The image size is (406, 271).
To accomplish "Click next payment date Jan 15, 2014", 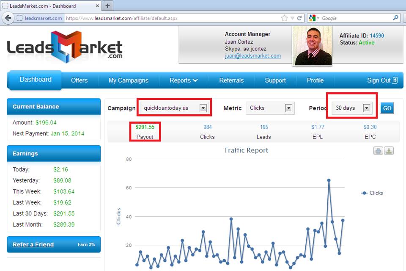I will pos(67,133).
